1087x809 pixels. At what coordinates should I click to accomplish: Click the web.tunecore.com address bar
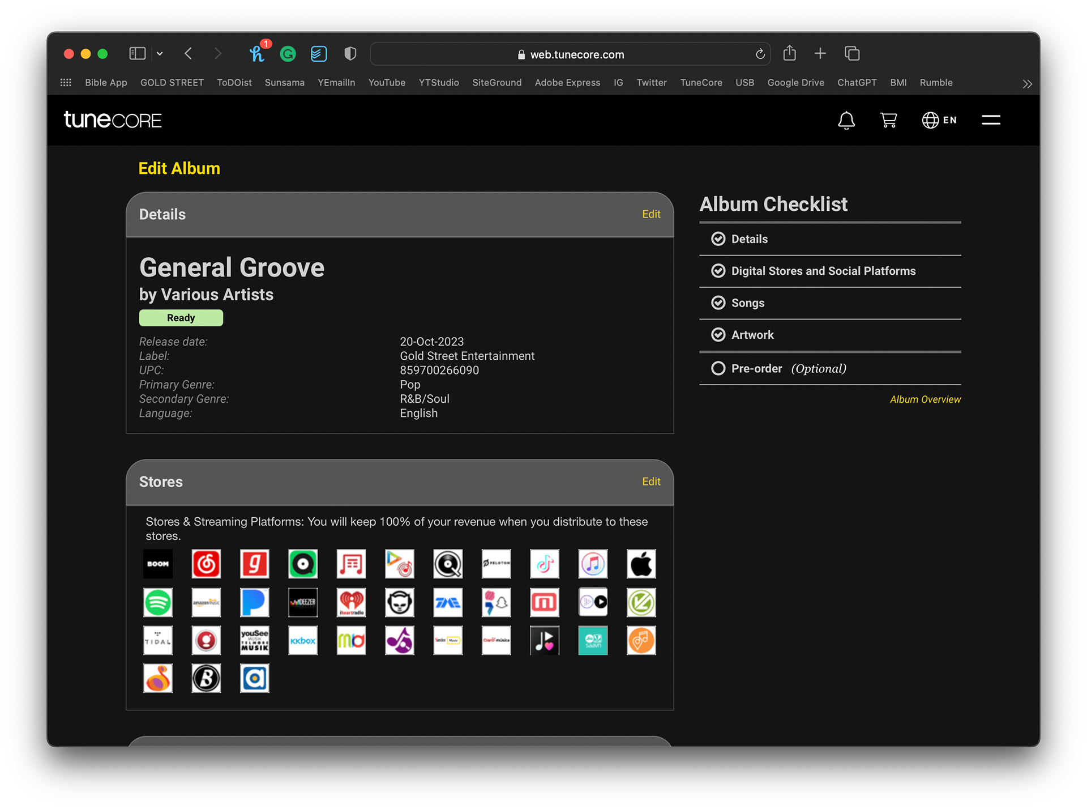[x=570, y=54]
